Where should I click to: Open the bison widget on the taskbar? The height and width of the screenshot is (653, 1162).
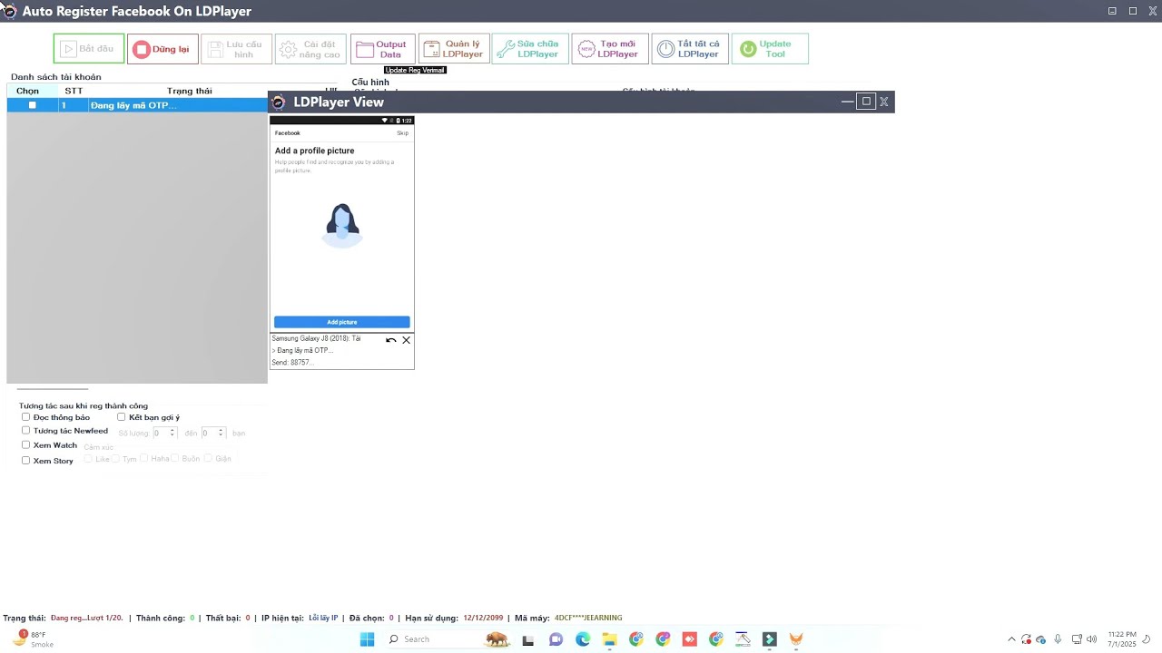(x=497, y=639)
